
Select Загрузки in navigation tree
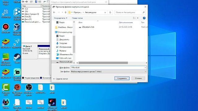[x=62, y=43]
